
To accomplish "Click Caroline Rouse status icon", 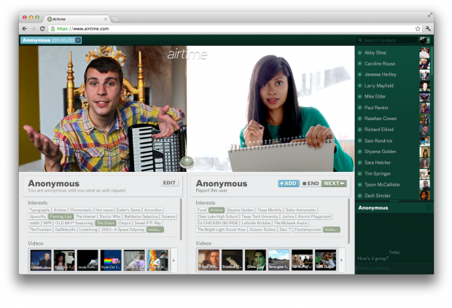I will coord(359,63).
